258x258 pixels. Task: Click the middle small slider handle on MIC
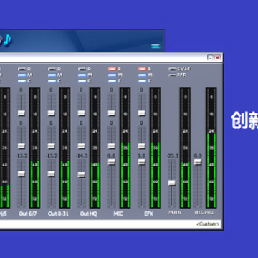(112, 146)
